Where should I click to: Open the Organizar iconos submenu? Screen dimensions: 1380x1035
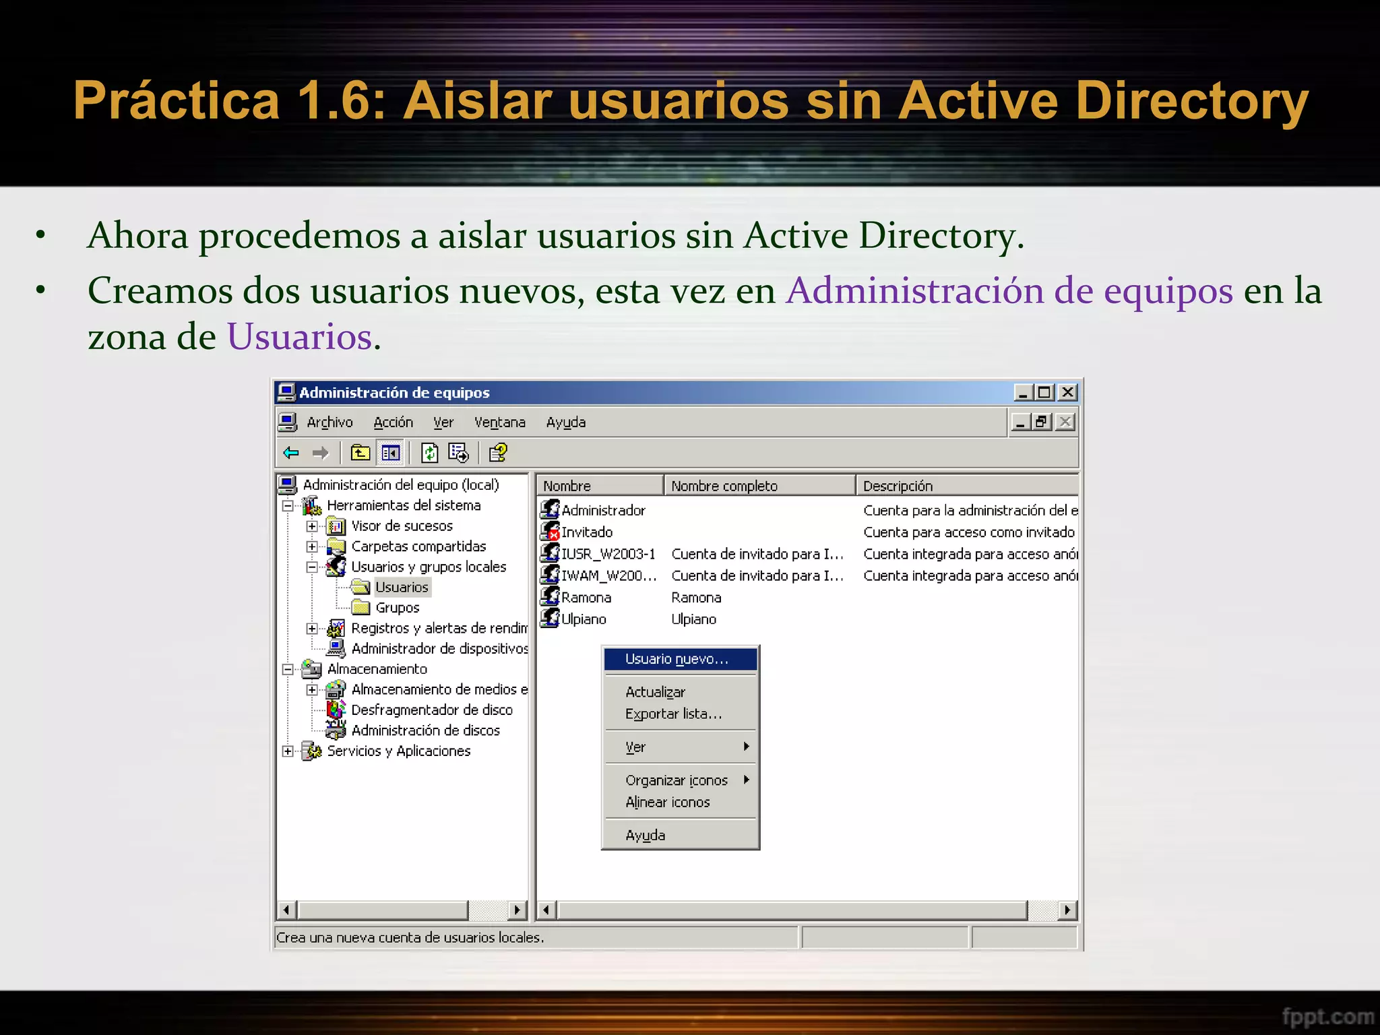[681, 780]
